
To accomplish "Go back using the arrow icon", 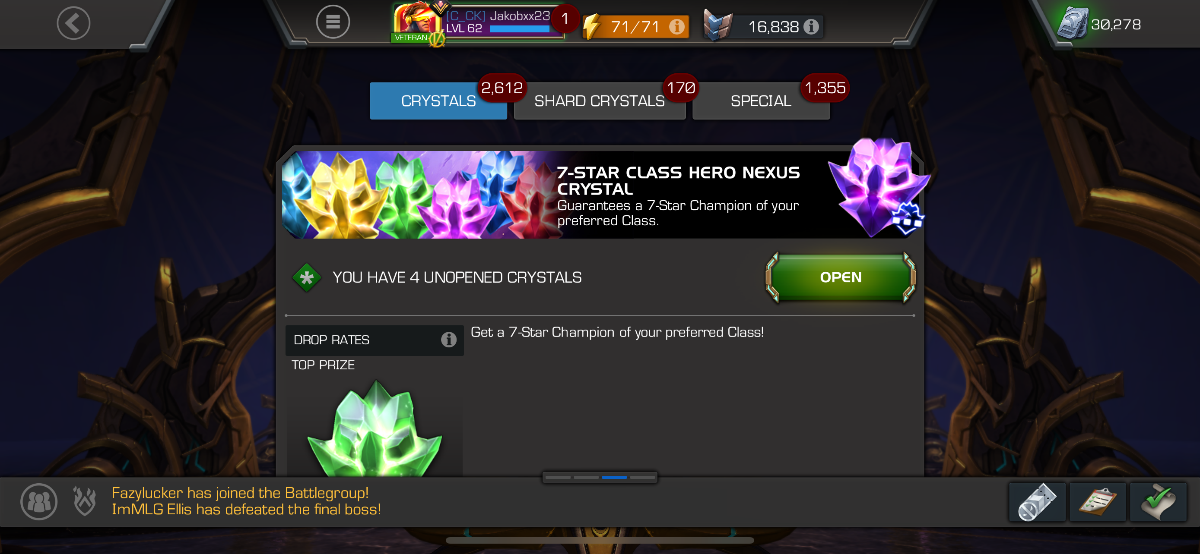I will coord(73,23).
